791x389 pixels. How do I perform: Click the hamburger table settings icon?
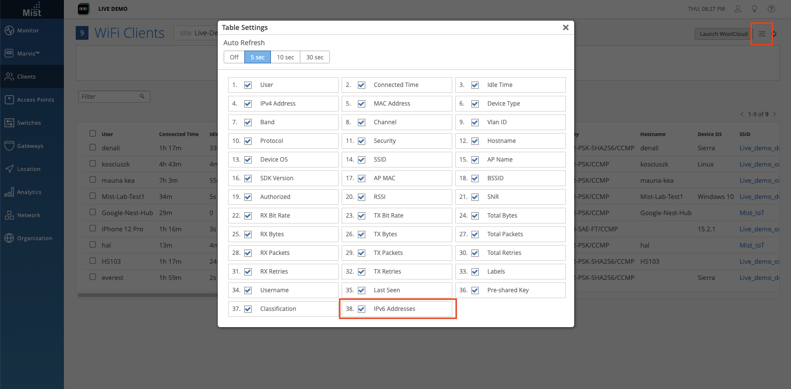tap(762, 34)
